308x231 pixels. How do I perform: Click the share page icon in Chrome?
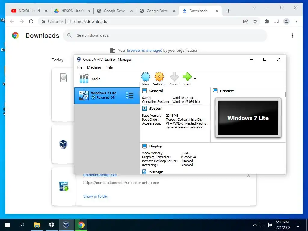245,21
